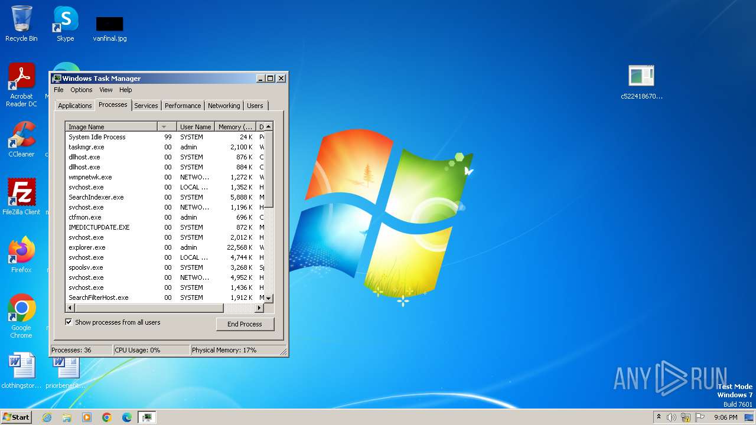Open the Recycle Bin desktop icon
This screenshot has width=756, height=425.
point(21,24)
